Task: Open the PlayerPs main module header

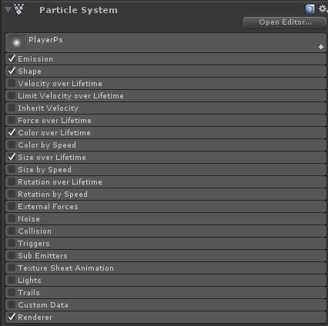Action: click(166, 42)
